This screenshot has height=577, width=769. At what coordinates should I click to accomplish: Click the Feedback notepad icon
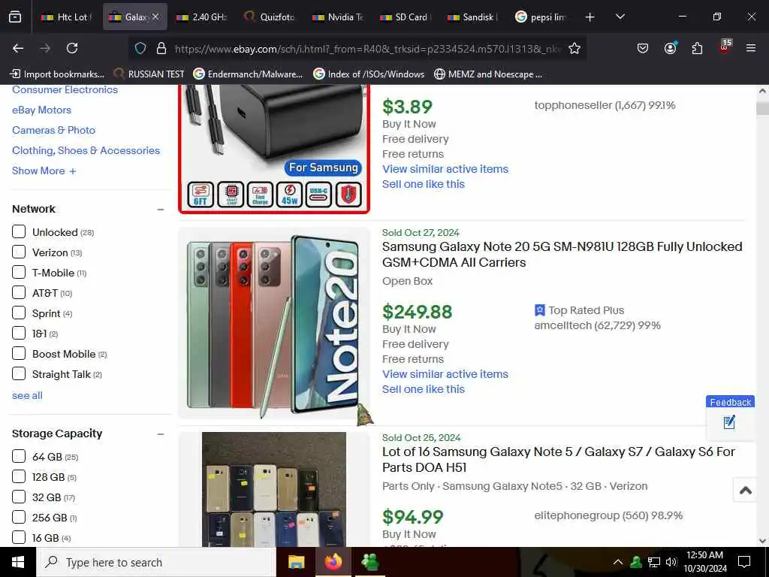point(729,422)
